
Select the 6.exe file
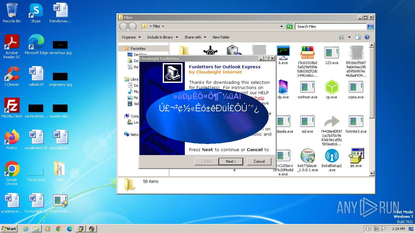pos(283,55)
